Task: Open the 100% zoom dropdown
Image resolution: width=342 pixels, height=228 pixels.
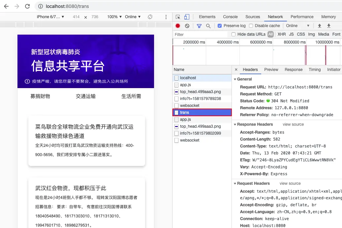Action: pyautogui.click(x=114, y=17)
